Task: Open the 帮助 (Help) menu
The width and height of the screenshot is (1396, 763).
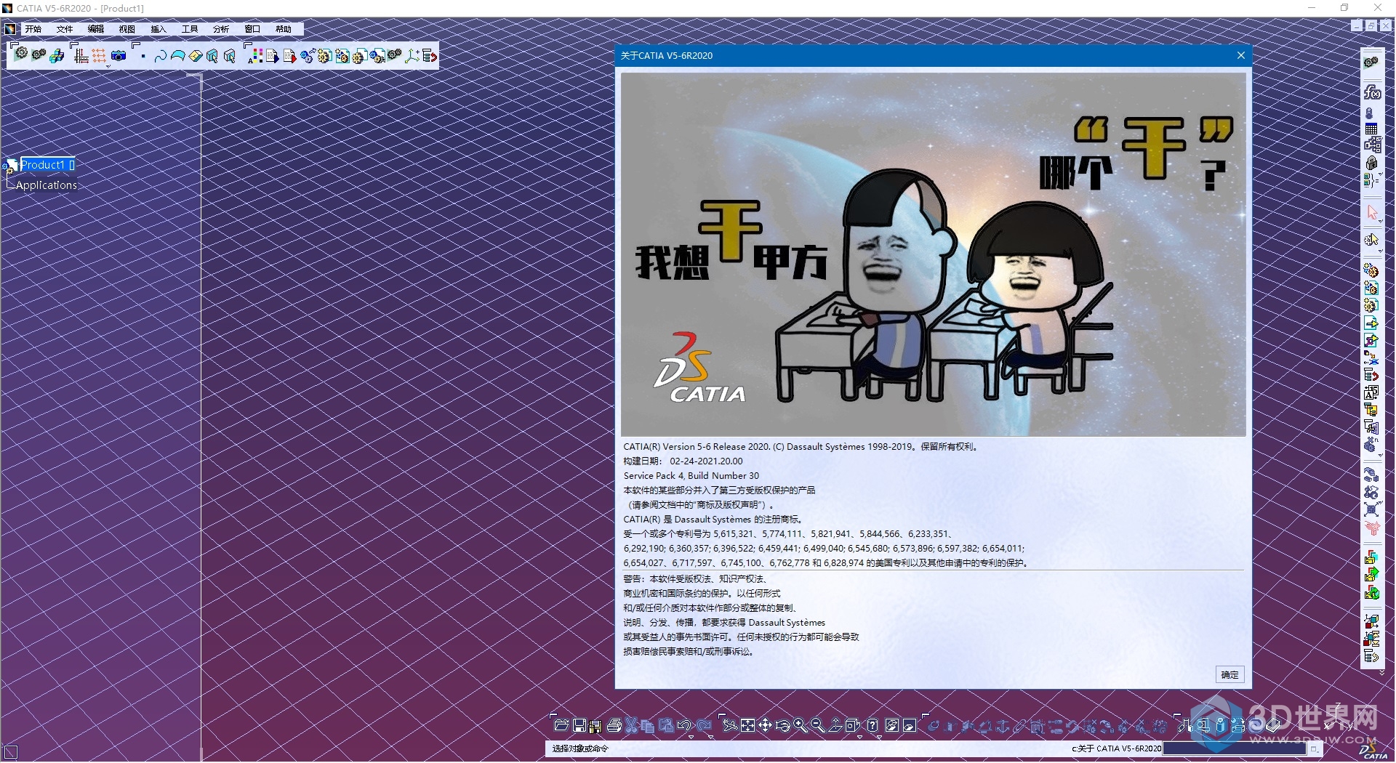Action: coord(284,29)
